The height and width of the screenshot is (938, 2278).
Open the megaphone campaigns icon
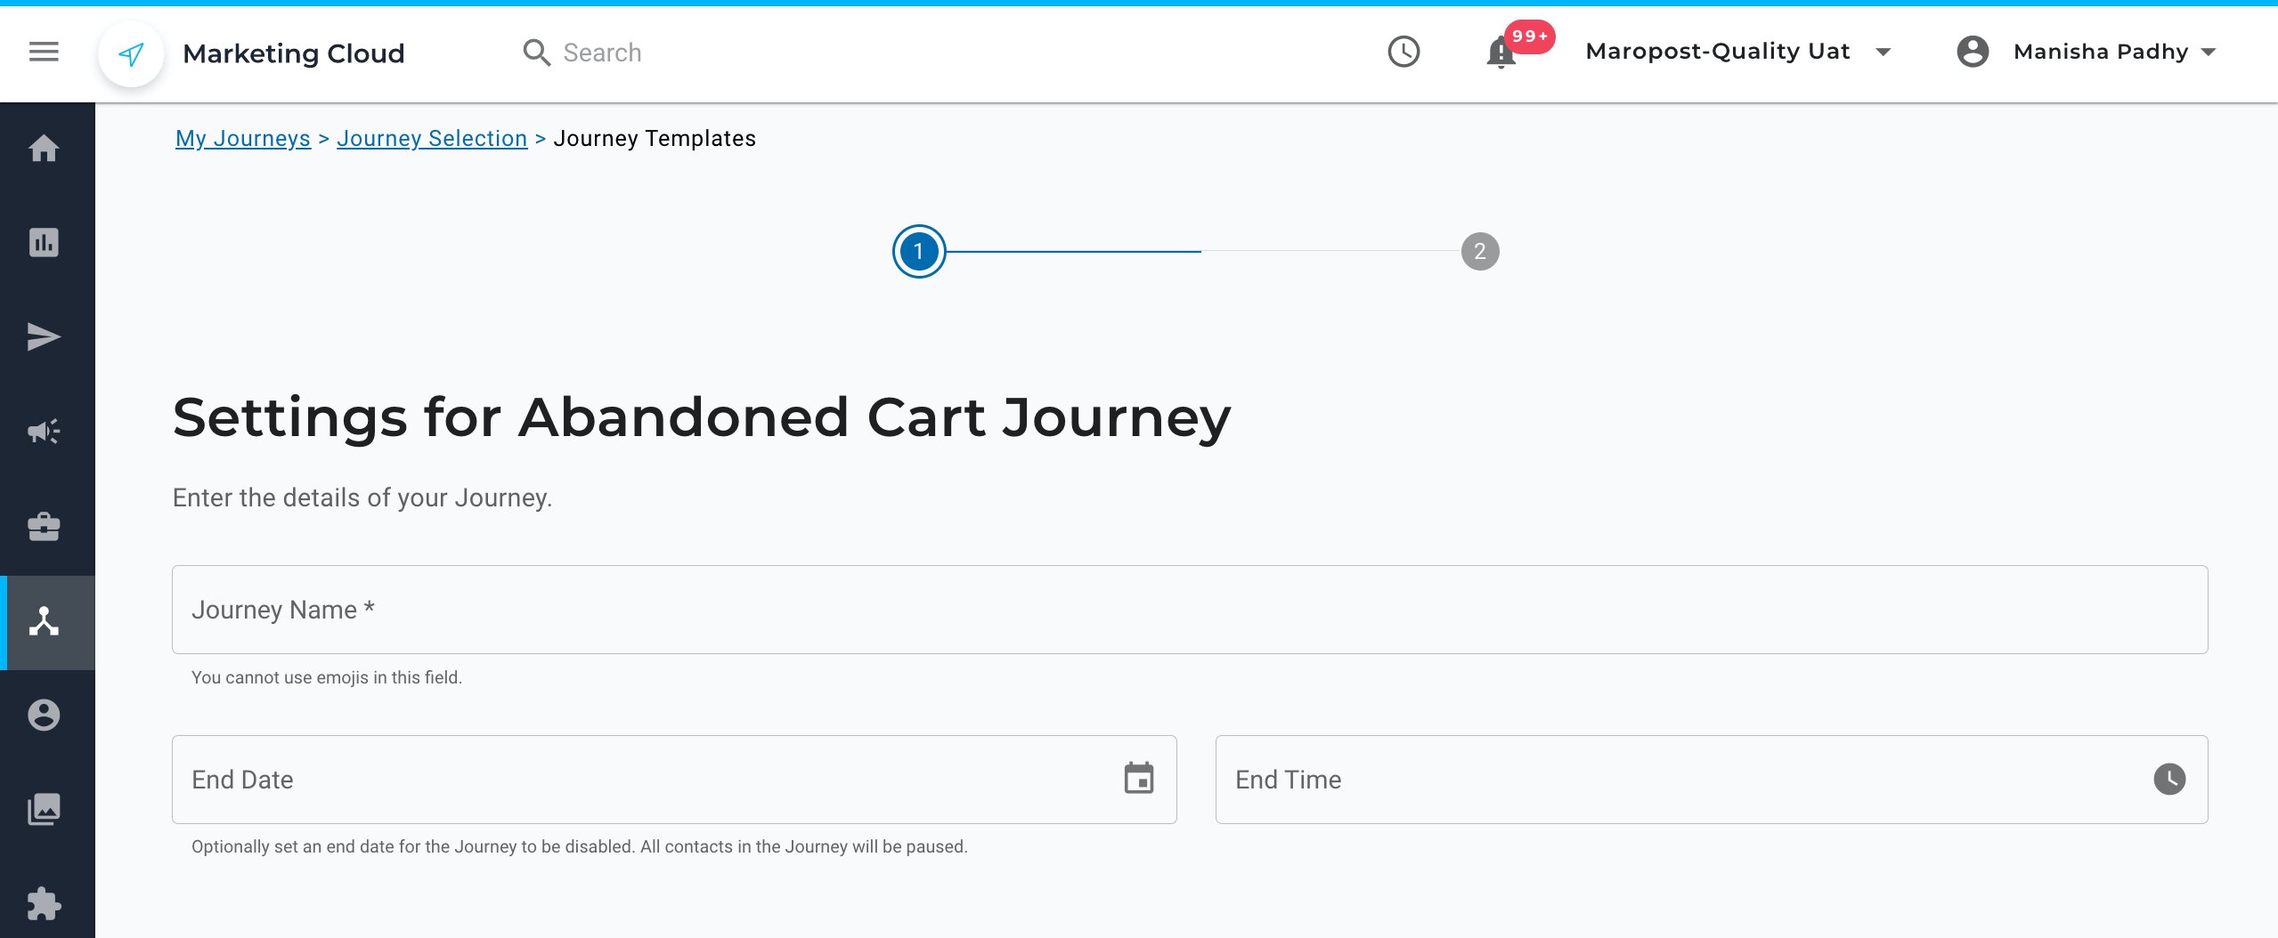click(44, 432)
